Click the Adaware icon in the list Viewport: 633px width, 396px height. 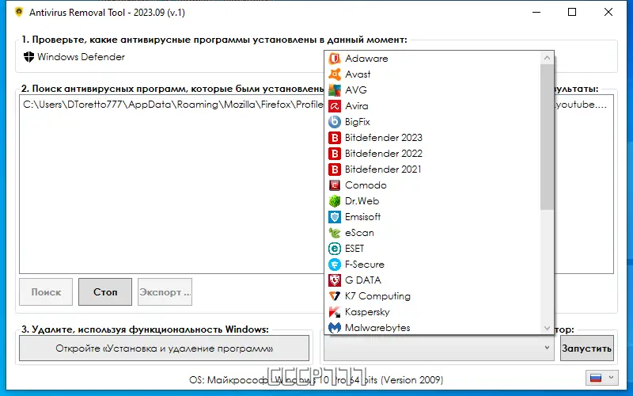click(334, 59)
